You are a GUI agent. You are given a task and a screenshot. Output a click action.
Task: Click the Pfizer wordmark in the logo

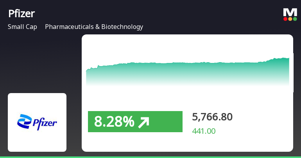[x=44, y=124]
